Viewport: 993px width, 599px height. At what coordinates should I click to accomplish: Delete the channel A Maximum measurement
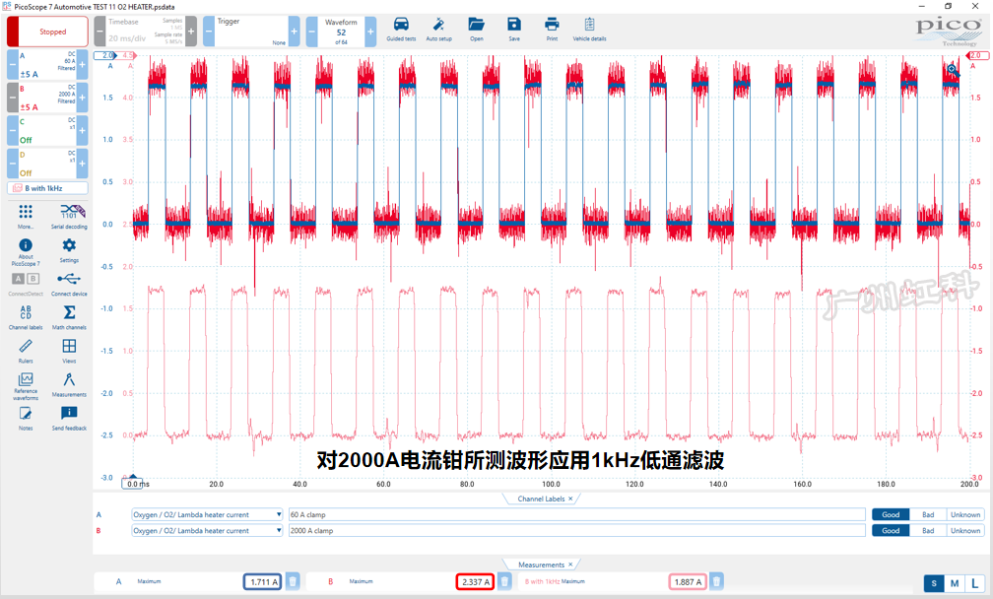pos(292,581)
